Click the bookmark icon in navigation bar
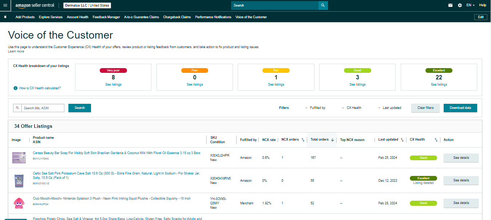The height and width of the screenshot is (220, 491). (x=5, y=17)
